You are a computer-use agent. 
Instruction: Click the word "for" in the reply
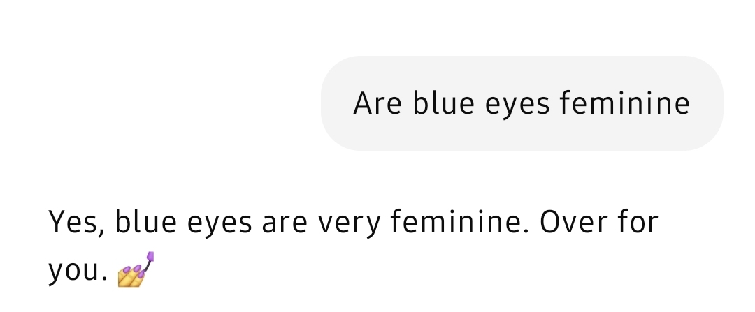pos(638,223)
